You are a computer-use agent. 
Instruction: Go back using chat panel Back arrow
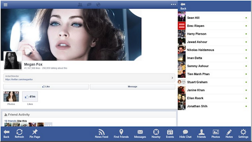coord(183,6)
